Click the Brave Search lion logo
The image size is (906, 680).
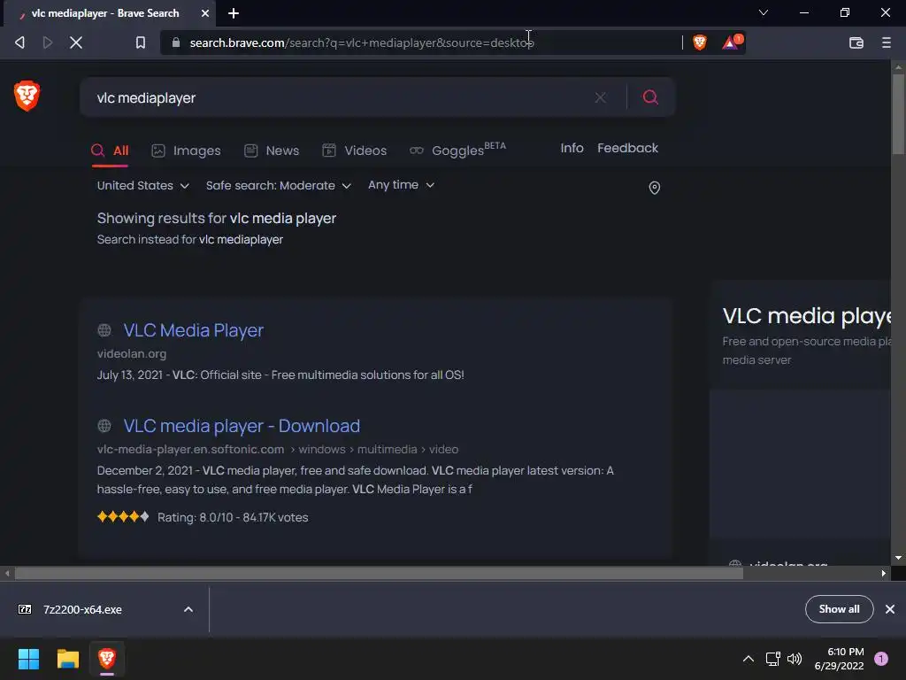pyautogui.click(x=27, y=96)
